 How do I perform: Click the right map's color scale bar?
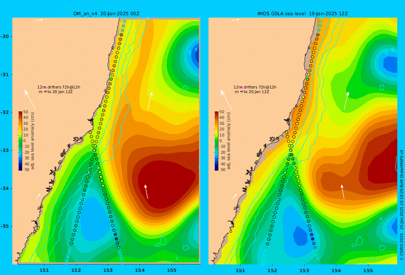[217, 141]
